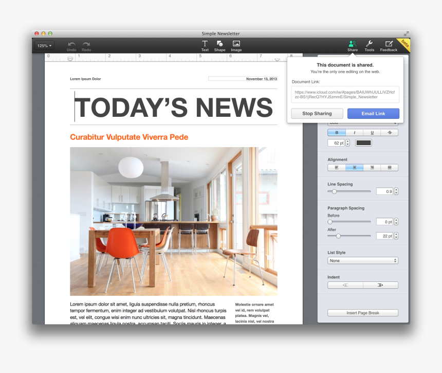Select the Text tool in toolbar
442x373 pixels.
click(205, 45)
